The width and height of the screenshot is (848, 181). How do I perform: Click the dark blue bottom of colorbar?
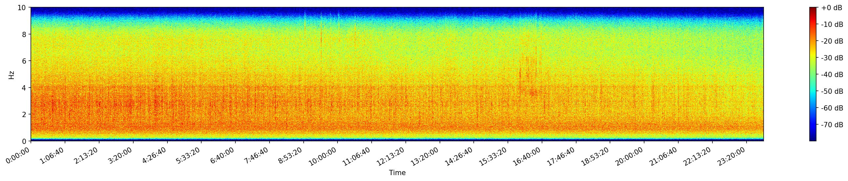[x=813, y=139]
